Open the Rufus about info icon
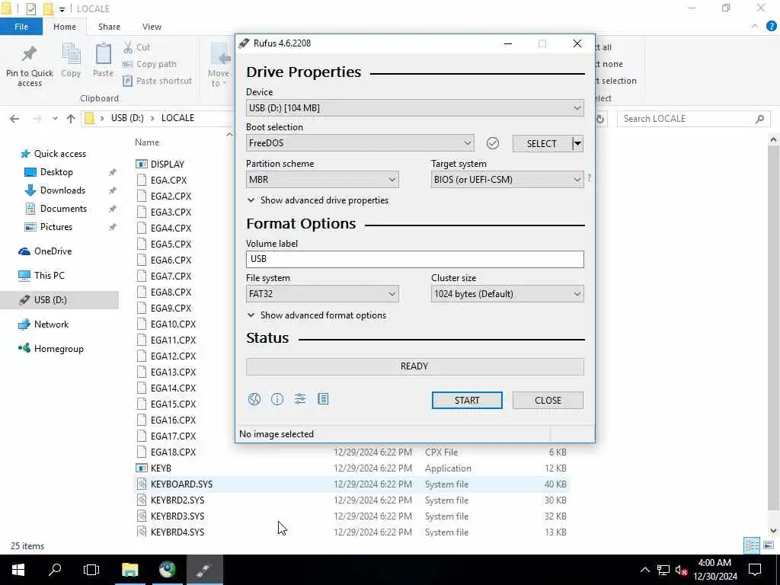 click(x=277, y=399)
